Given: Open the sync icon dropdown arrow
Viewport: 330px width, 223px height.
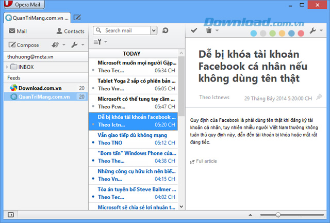Looking at the screenshot, I should pos(64,45).
